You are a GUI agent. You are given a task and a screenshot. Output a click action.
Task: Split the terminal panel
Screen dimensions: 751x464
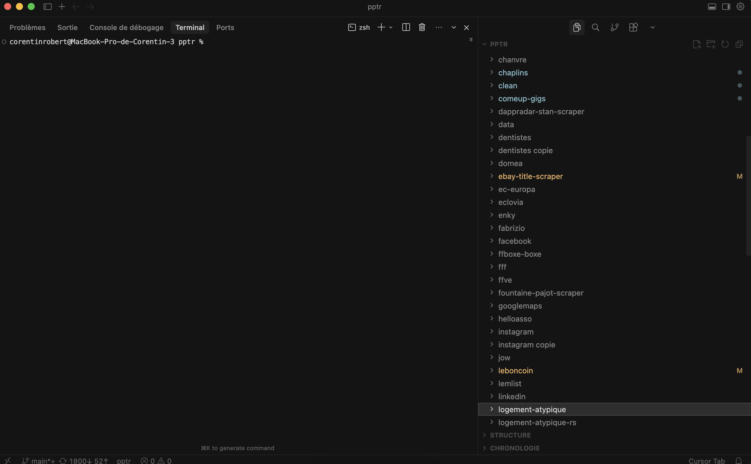point(406,27)
